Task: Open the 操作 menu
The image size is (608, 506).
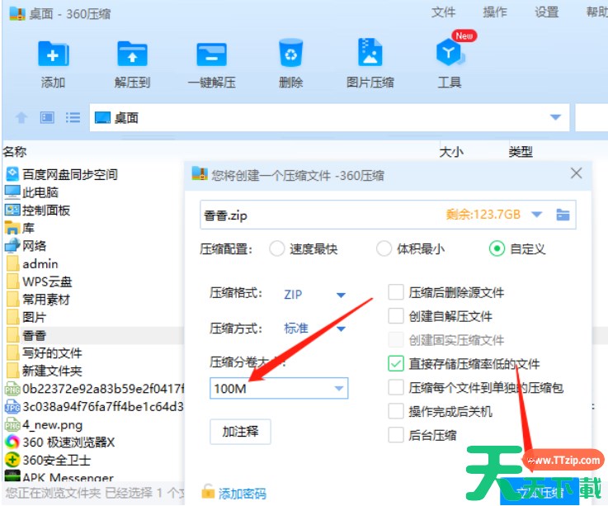Action: pyautogui.click(x=495, y=12)
